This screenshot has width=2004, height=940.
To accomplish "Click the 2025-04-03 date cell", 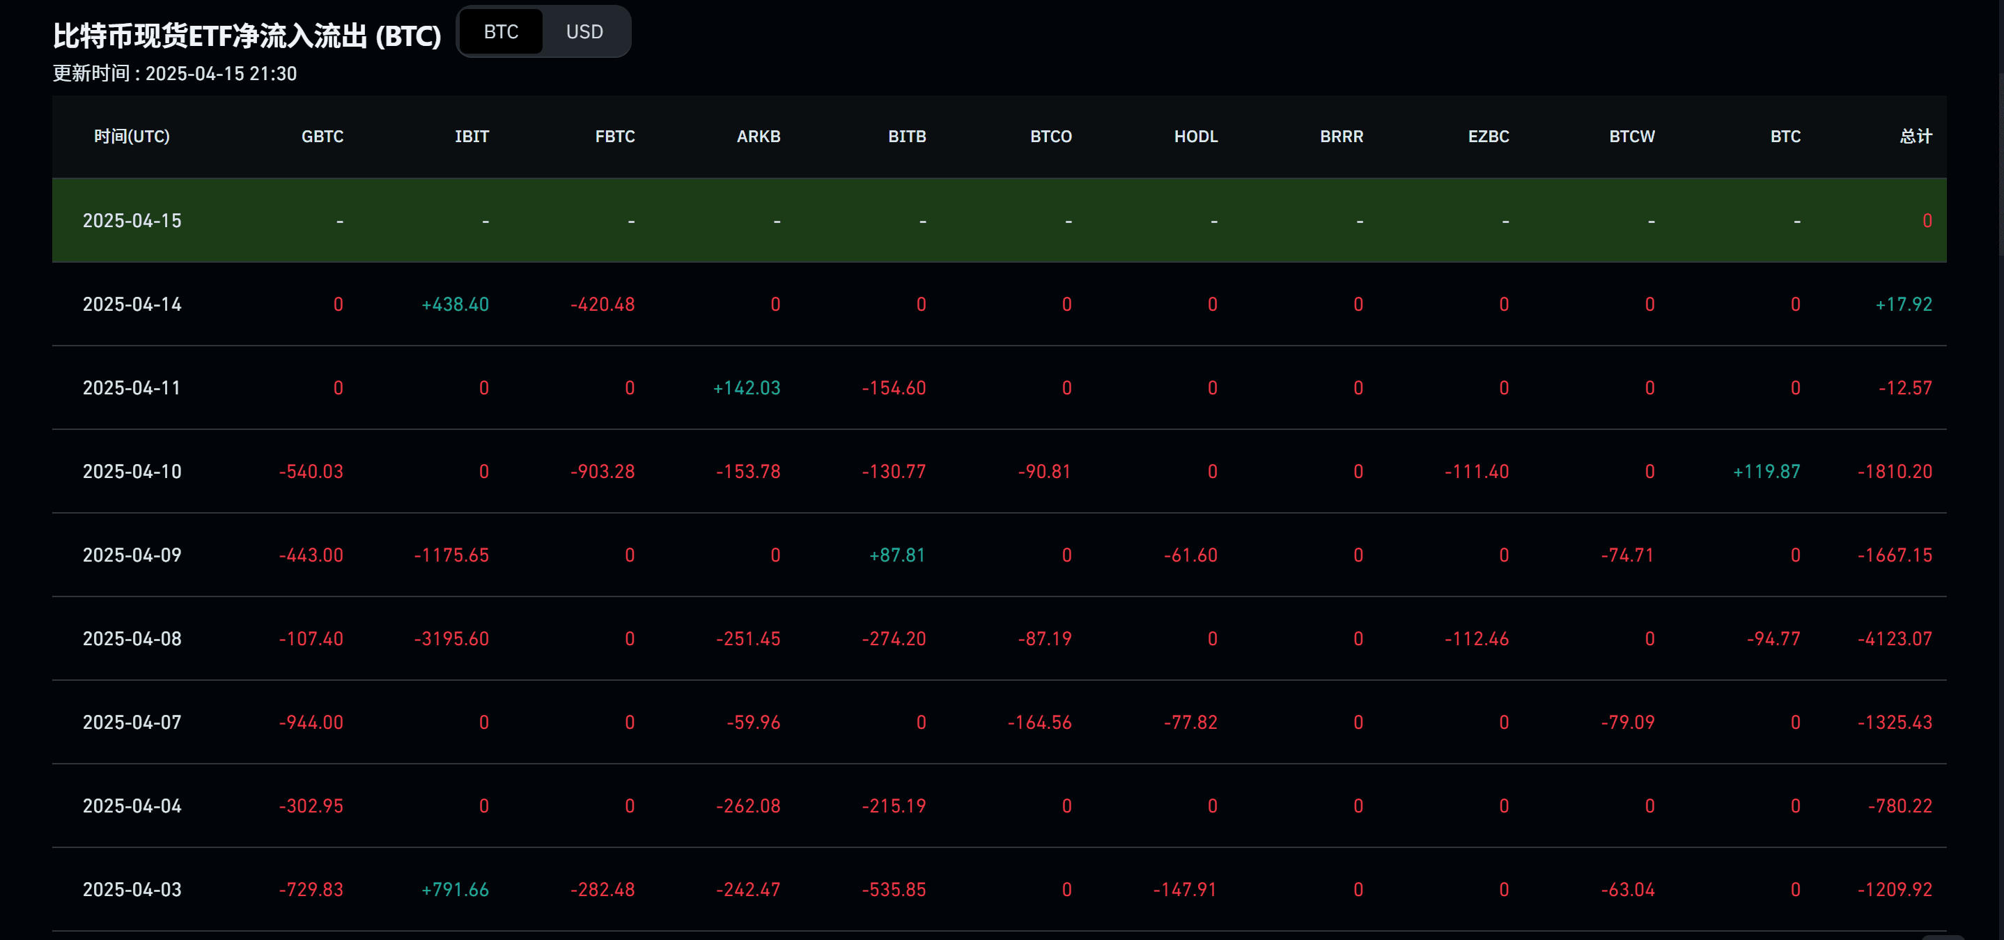I will [x=132, y=889].
